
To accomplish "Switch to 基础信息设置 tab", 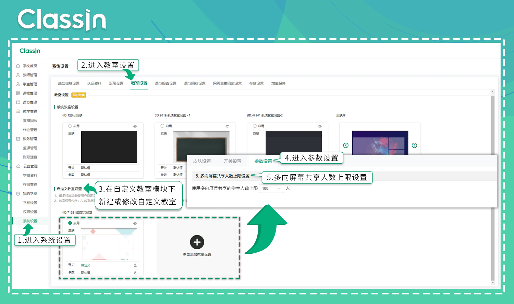I will pyautogui.click(x=69, y=83).
